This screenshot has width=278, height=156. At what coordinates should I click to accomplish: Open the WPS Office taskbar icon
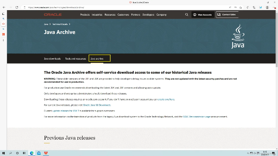pyautogui.click(x=46, y=153)
